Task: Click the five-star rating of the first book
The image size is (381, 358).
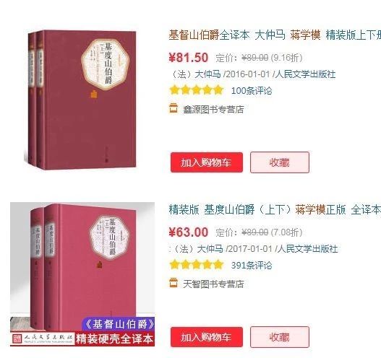Action: pos(197,90)
